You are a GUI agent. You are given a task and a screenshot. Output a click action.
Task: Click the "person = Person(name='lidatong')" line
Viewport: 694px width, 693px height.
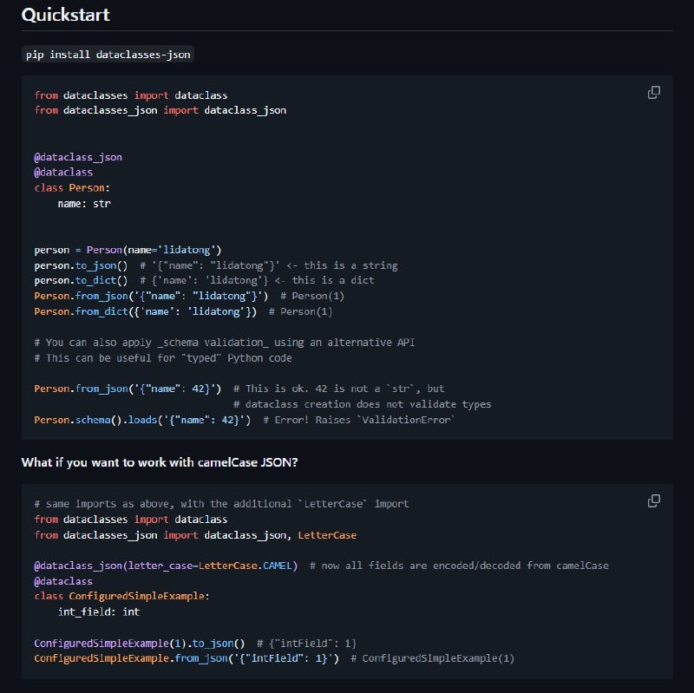coord(128,250)
